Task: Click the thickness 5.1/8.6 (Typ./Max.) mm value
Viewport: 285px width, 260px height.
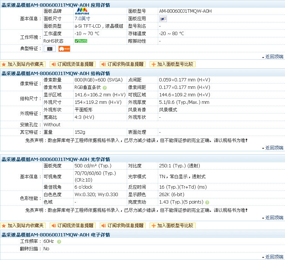Action: (x=184, y=102)
